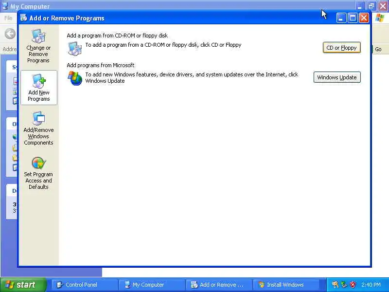
Task: Select Change or Remove Programs icon
Action: [x=38, y=36]
